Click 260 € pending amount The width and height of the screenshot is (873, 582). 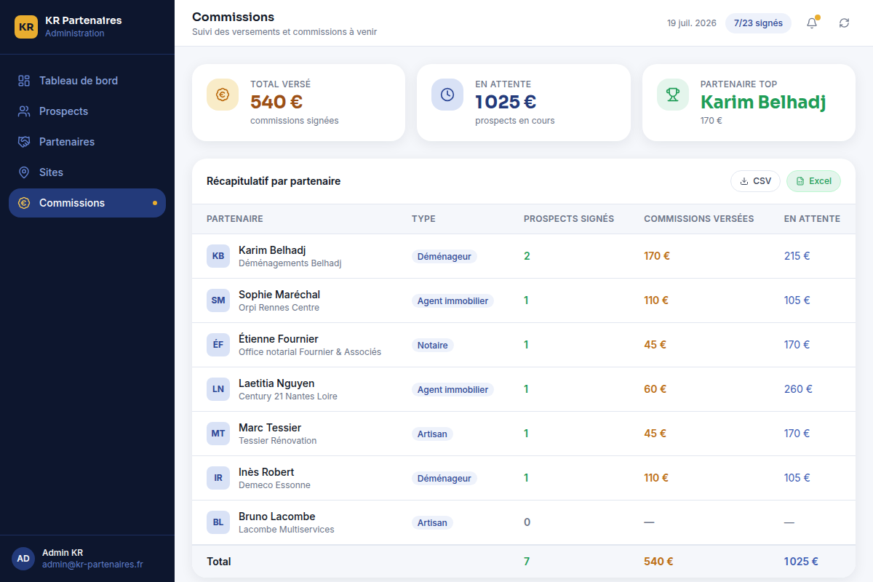pyautogui.click(x=798, y=389)
